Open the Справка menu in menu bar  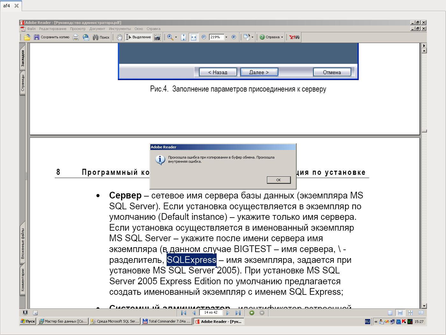(154, 29)
